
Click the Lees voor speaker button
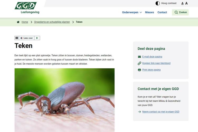(27, 38)
